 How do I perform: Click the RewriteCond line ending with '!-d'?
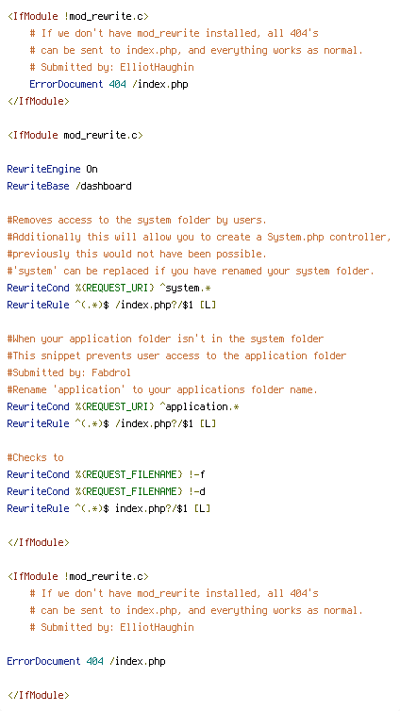[x=106, y=491]
